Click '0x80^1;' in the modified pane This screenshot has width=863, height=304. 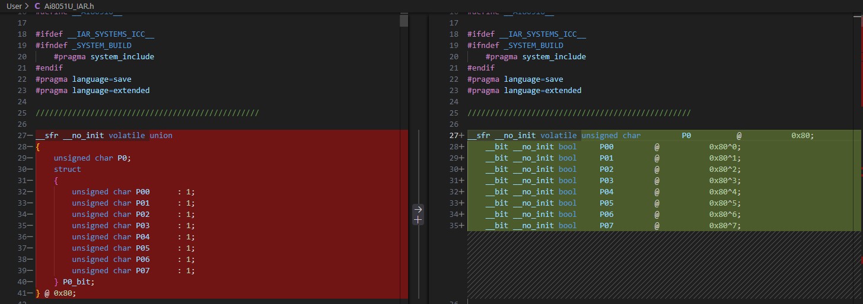coord(725,158)
